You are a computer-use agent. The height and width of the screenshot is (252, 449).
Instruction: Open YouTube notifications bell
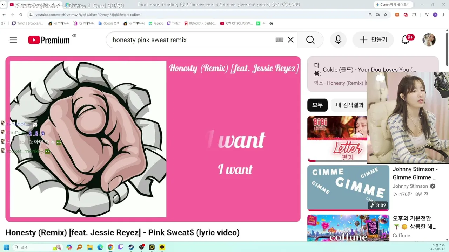(406, 40)
